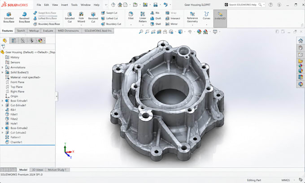Image resolution: width=305 pixels, height=183 pixels.
Task: Click the Swept Cut tool
Action: 109,13
